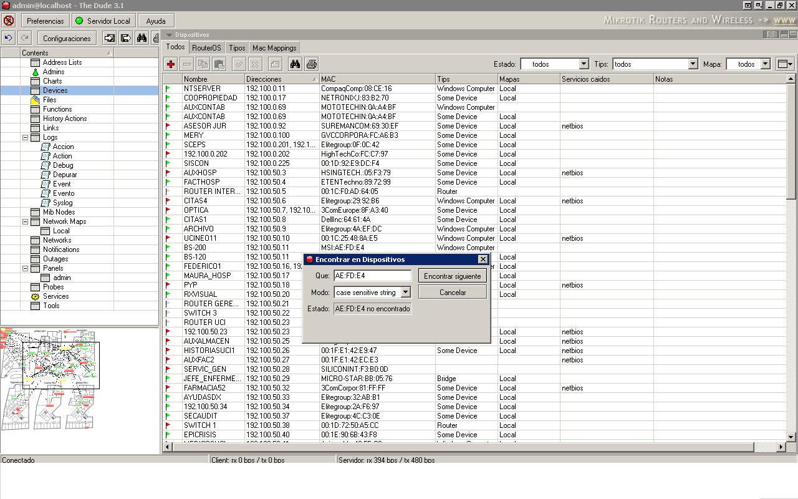Click the printer icon in Dispositivos toolbar
The image size is (798, 499).
point(311,64)
